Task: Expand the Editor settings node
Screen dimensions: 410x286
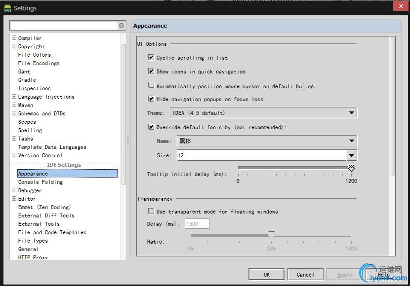Action: pyautogui.click(x=14, y=199)
